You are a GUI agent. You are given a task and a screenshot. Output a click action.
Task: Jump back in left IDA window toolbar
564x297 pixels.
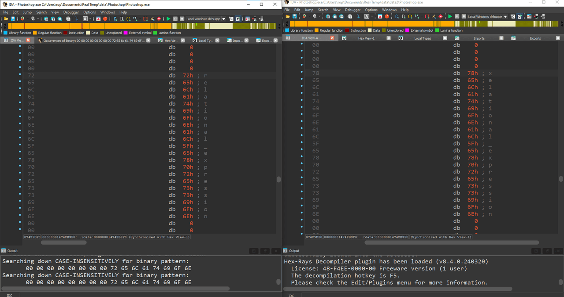[x=22, y=19]
